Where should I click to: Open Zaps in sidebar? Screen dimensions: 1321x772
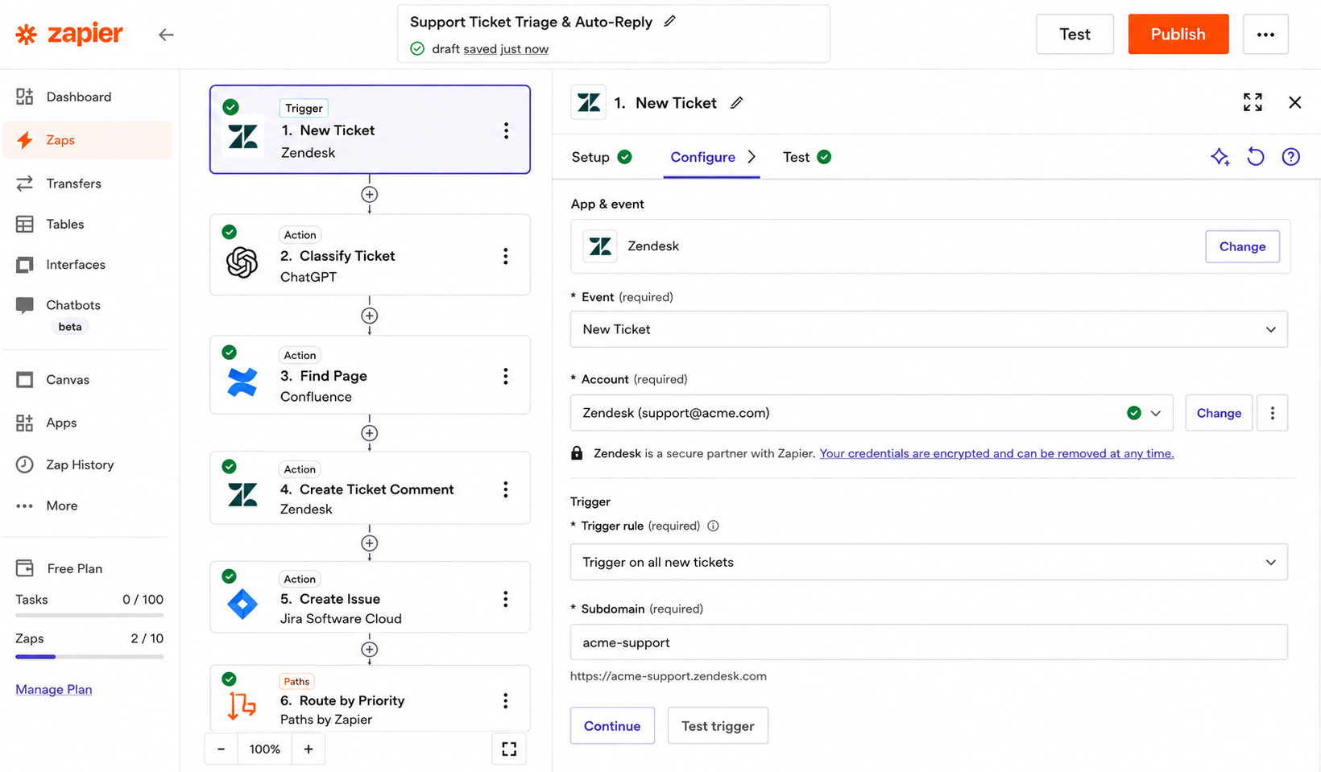[x=88, y=140]
